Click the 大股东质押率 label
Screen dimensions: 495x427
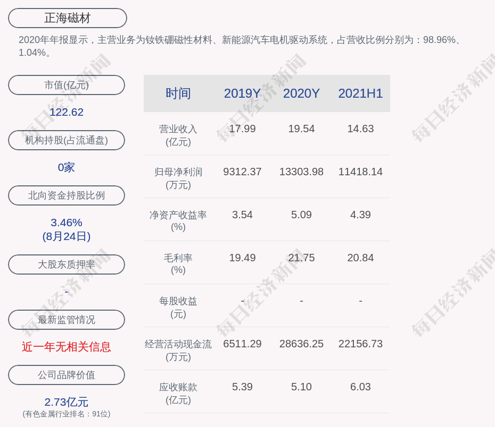point(66,264)
